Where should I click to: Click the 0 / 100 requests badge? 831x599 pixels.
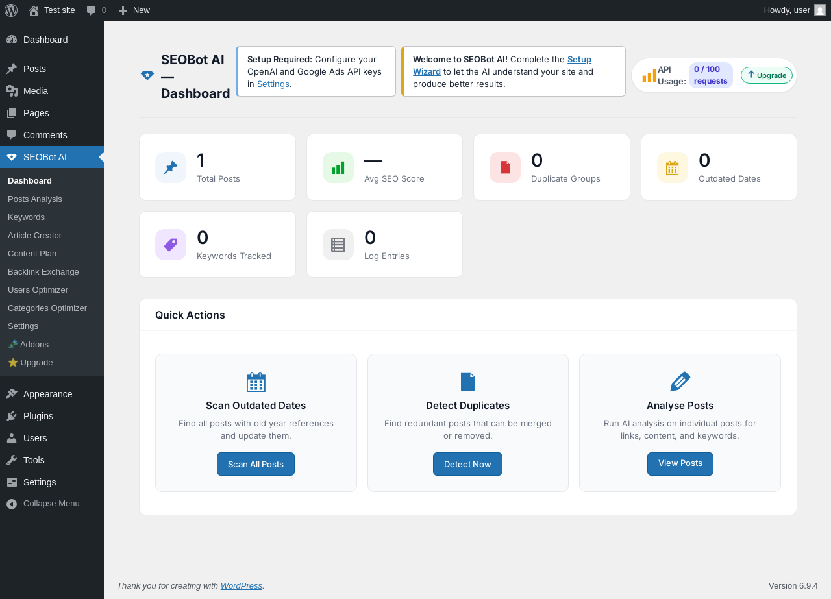click(x=711, y=75)
